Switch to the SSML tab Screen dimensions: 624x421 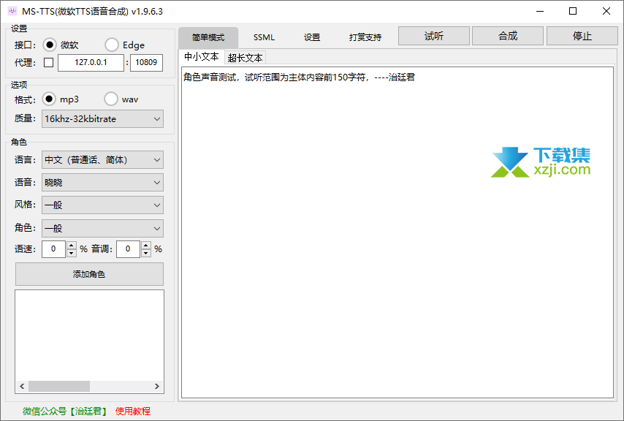pos(264,37)
